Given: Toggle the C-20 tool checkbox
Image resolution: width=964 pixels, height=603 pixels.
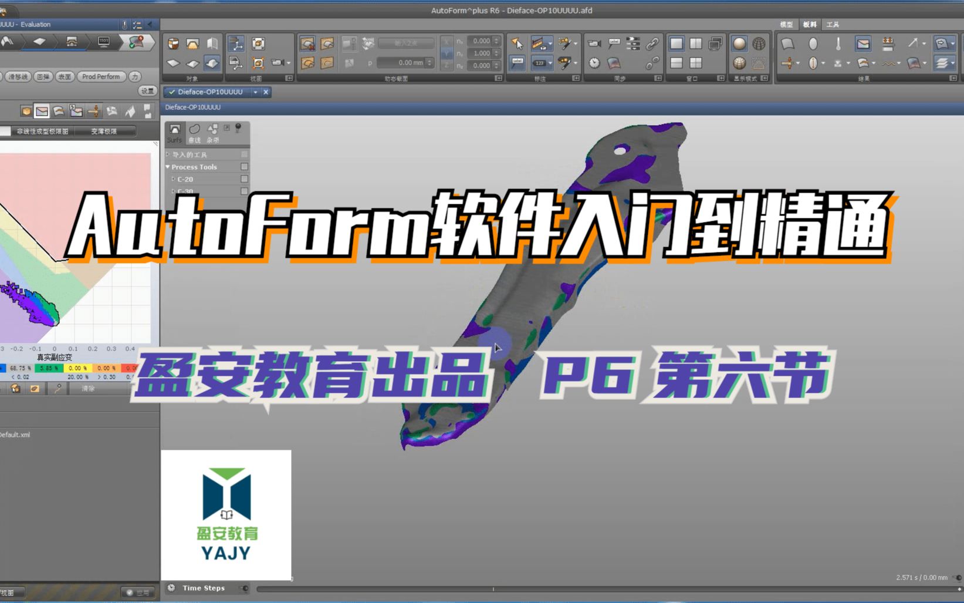Looking at the screenshot, I should pos(244,179).
